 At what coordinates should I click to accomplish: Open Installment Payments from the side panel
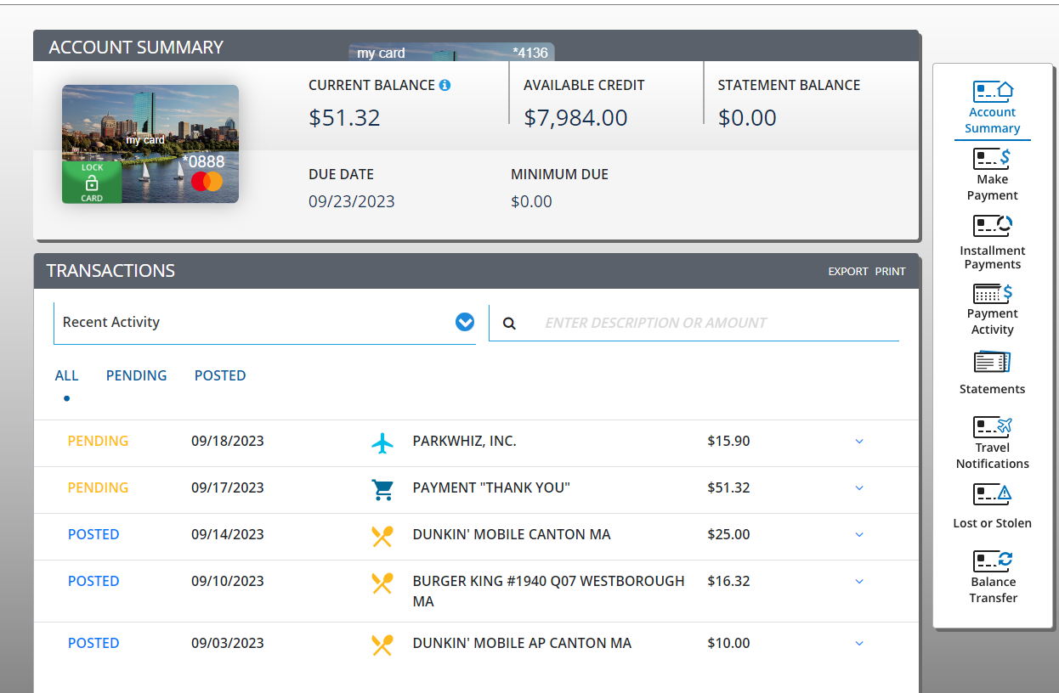pyautogui.click(x=992, y=226)
